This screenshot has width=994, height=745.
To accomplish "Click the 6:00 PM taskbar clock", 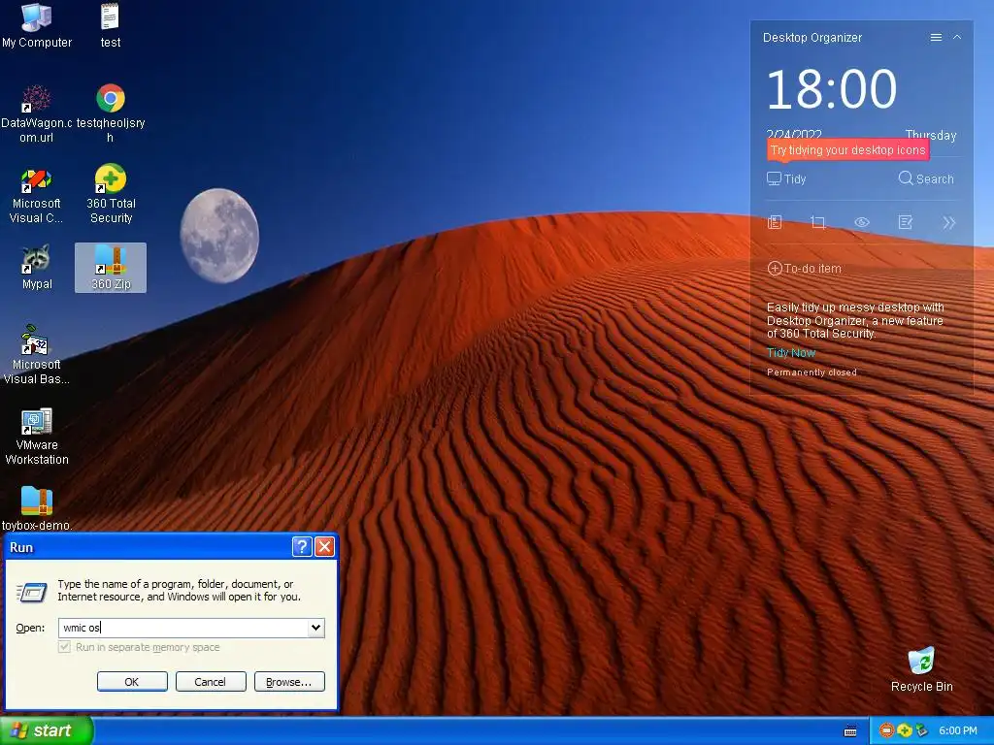I will 958,731.
